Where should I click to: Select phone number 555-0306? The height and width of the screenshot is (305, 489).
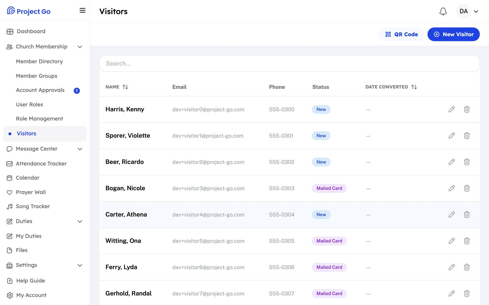pos(282,267)
